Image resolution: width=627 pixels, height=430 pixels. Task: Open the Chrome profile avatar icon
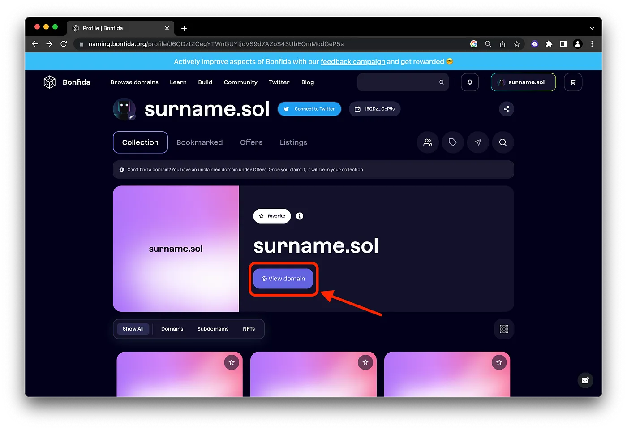coord(578,44)
